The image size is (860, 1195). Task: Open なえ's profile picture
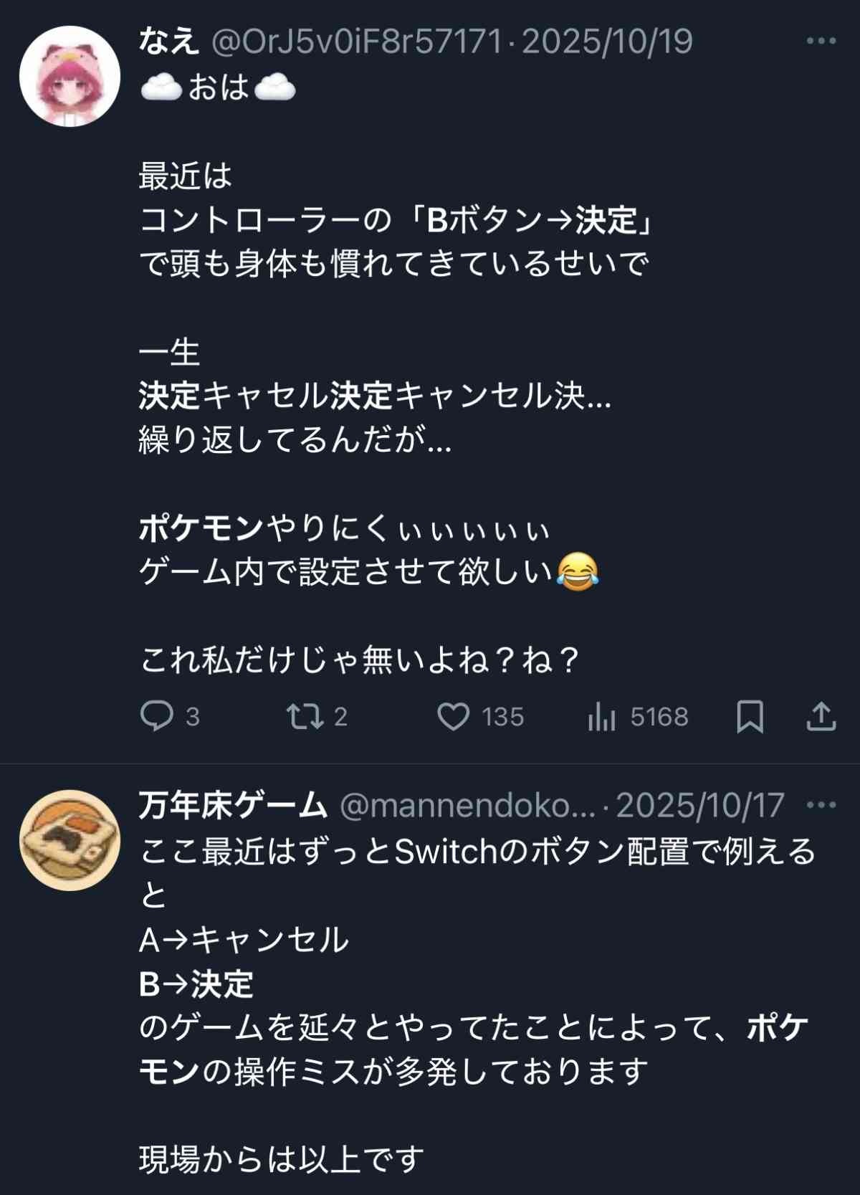[70, 76]
